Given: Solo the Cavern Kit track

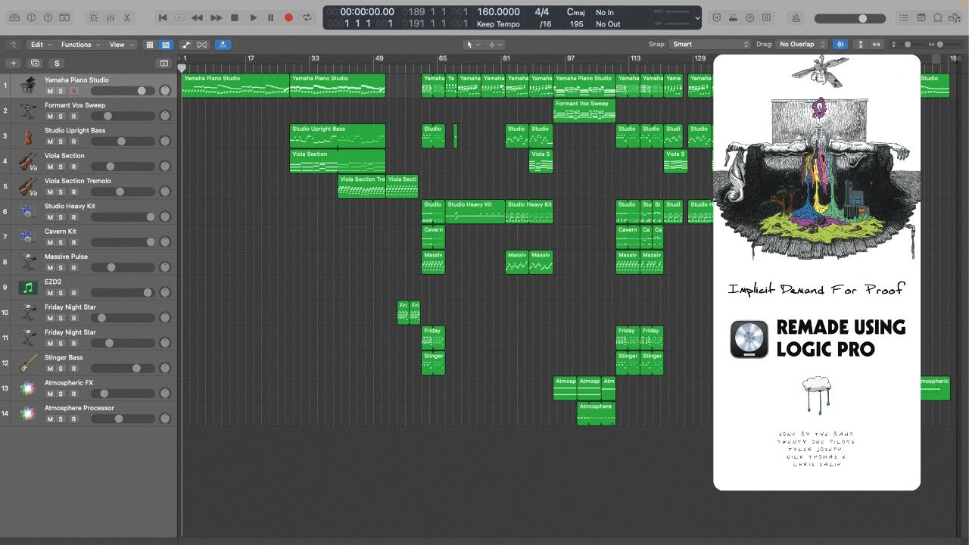Looking at the screenshot, I should point(61,242).
